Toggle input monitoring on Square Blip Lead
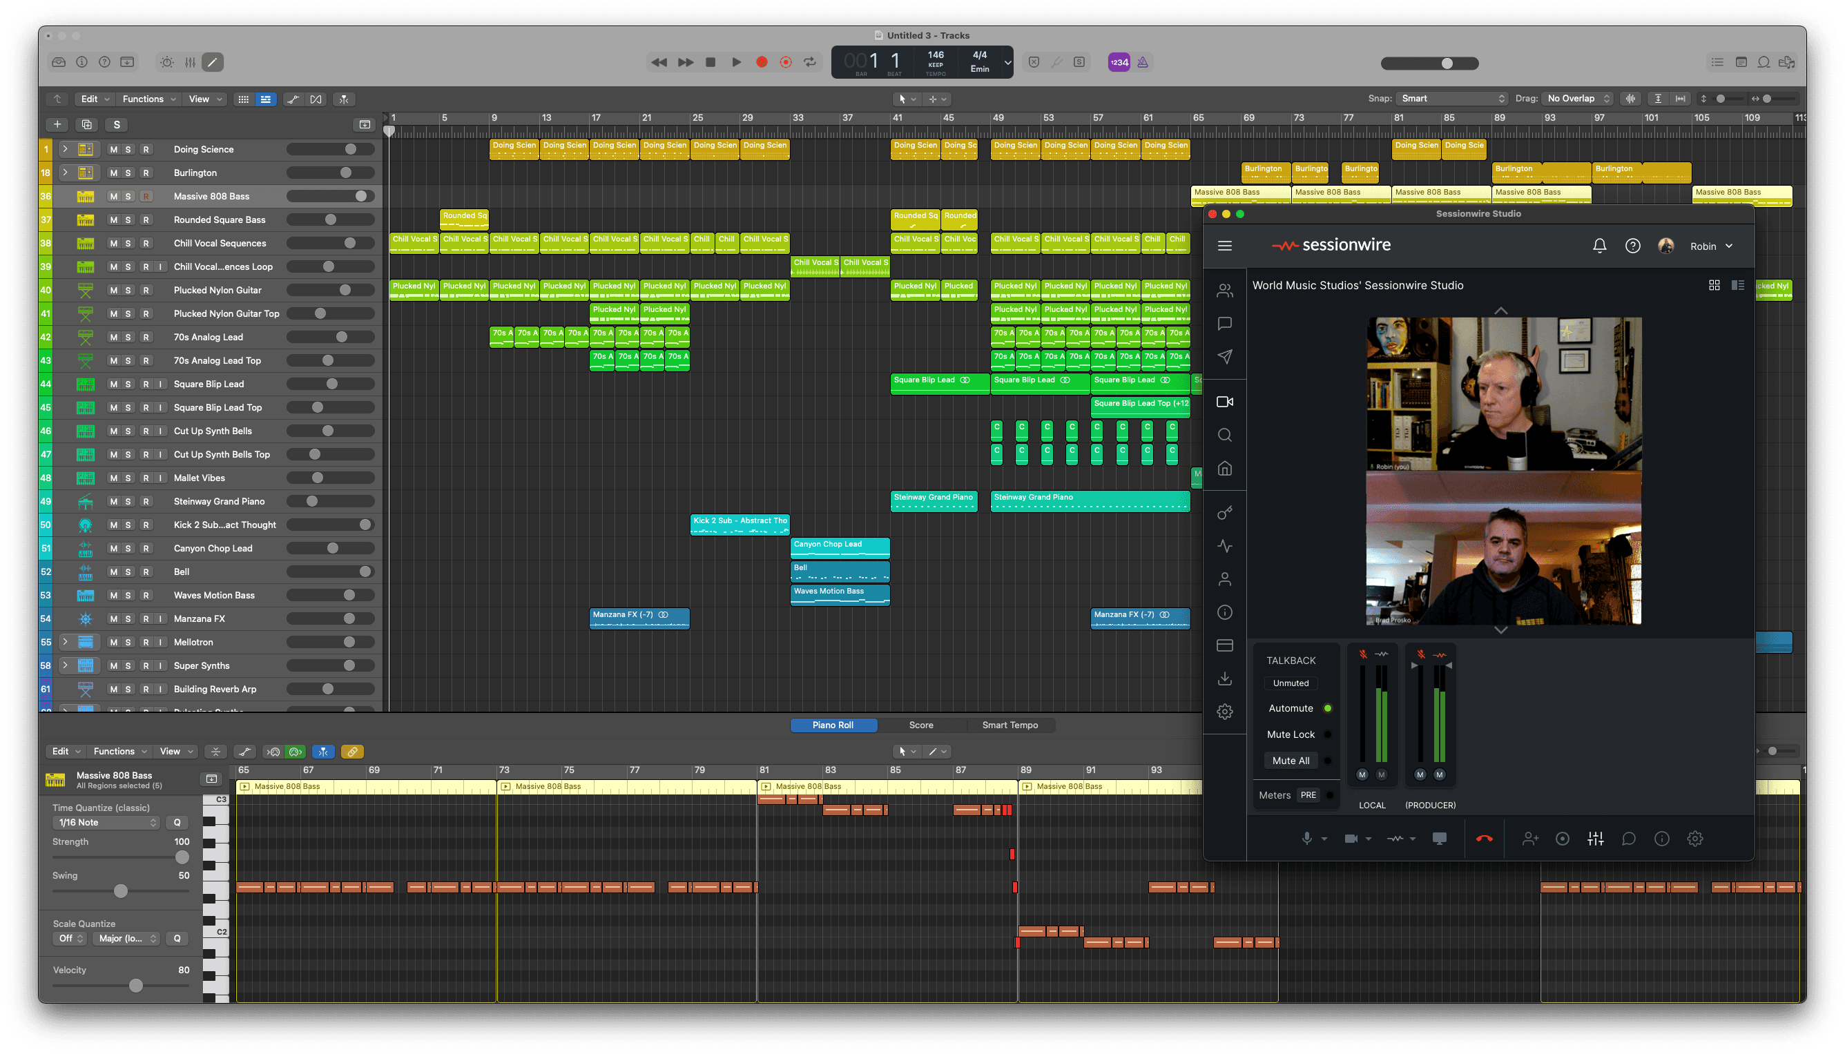This screenshot has width=1845, height=1054. (x=160, y=384)
